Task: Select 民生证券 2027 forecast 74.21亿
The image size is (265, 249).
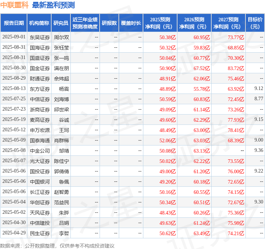Action: tap(236, 233)
